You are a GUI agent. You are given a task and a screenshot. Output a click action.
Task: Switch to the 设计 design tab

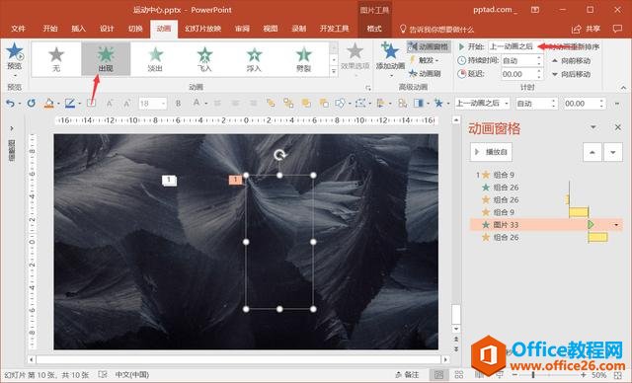[x=107, y=29]
